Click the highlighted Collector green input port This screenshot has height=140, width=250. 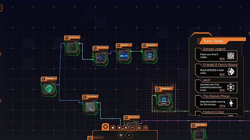click(x=155, y=95)
